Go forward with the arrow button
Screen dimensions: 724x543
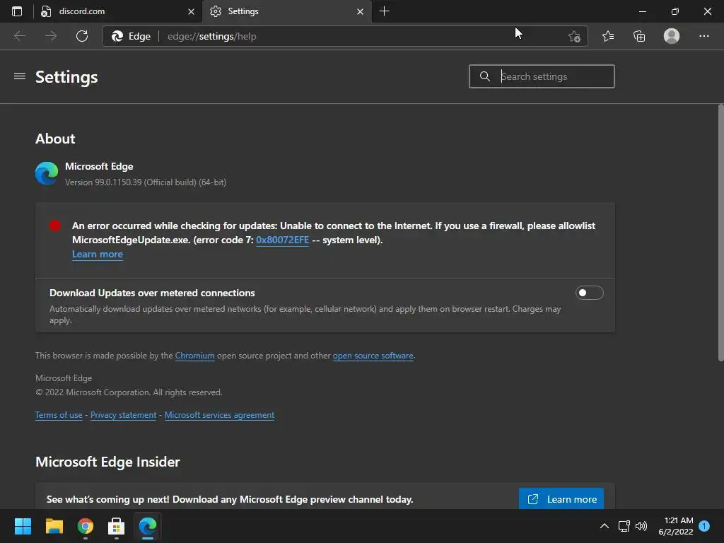[x=51, y=36]
